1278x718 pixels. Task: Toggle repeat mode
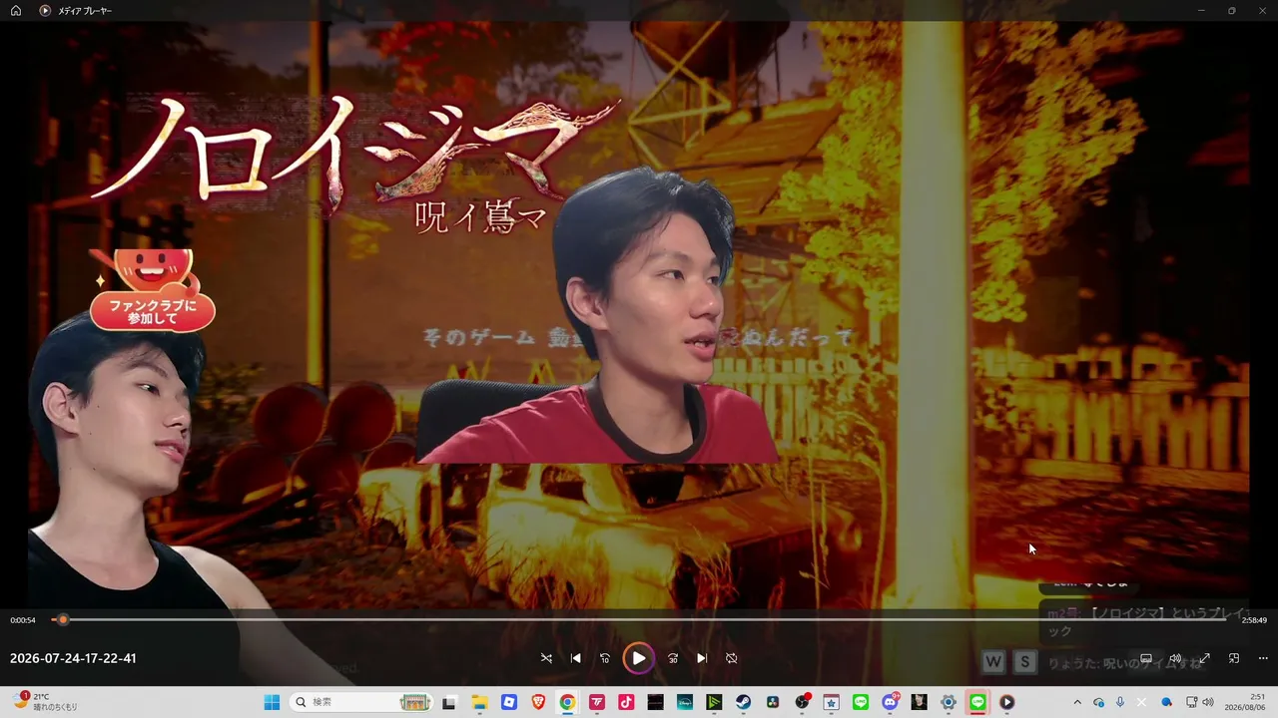click(x=731, y=658)
